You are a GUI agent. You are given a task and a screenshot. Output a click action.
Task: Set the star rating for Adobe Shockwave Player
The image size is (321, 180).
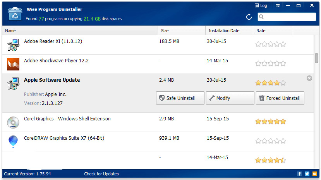(270, 63)
